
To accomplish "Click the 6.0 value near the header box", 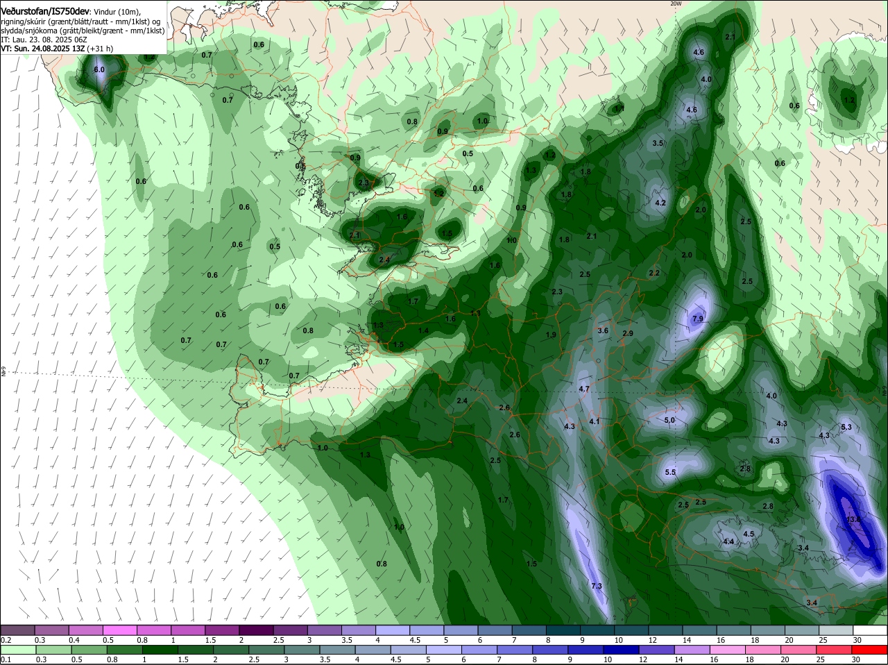I will coord(99,69).
